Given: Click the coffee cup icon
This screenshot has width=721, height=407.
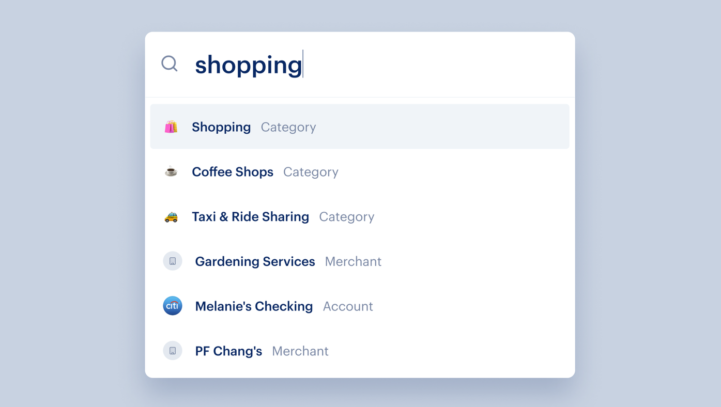Looking at the screenshot, I should [x=171, y=171].
